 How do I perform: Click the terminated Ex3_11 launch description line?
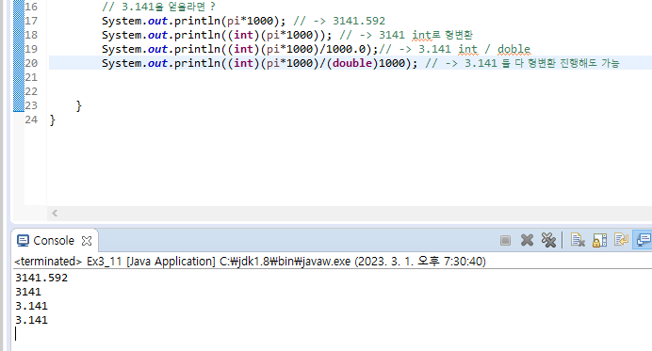click(x=250, y=262)
